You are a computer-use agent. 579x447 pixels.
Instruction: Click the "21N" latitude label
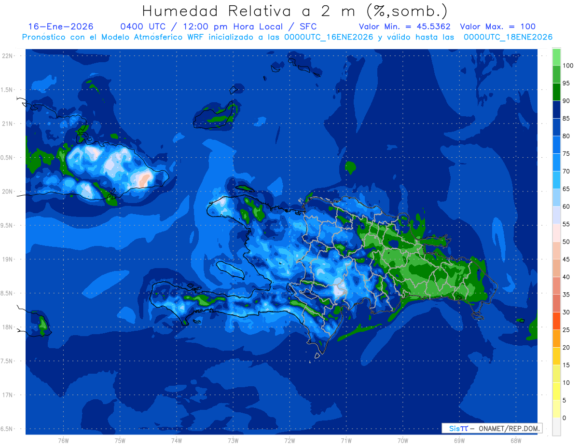(7, 123)
